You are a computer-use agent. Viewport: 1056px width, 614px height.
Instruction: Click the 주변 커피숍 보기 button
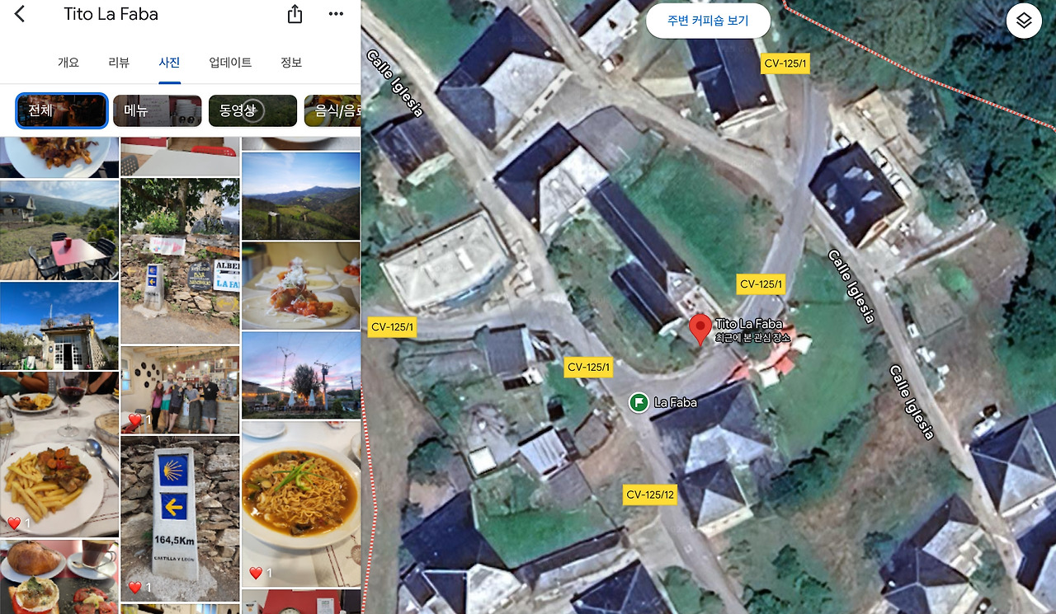pos(708,21)
